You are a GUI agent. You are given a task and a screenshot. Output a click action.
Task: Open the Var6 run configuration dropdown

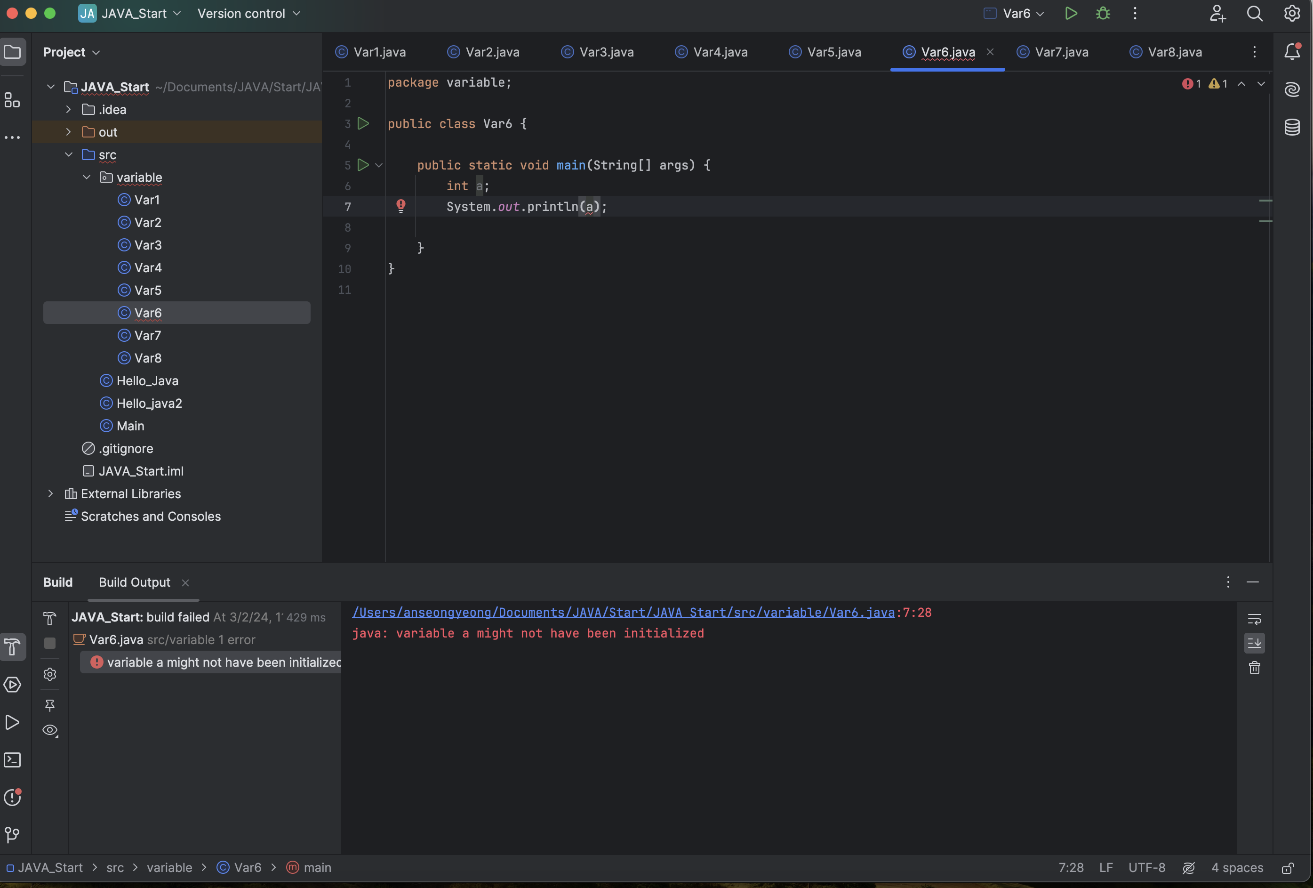1023,14
